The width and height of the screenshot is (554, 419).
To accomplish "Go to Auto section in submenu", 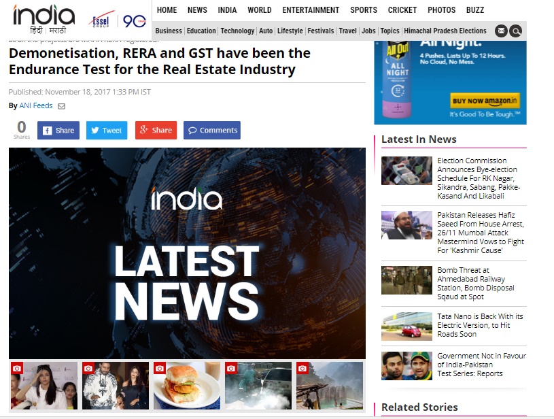I will tap(266, 31).
